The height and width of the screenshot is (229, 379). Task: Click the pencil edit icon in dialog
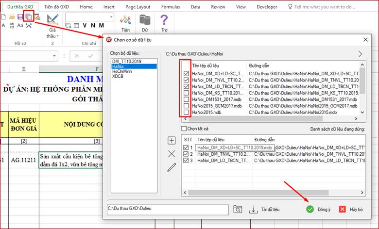click(x=171, y=168)
